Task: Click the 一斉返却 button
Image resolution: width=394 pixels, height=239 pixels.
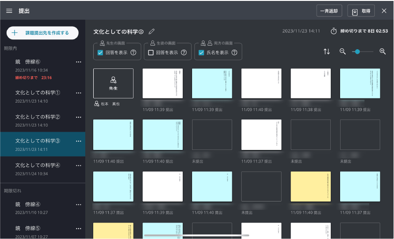Action: tap(329, 11)
